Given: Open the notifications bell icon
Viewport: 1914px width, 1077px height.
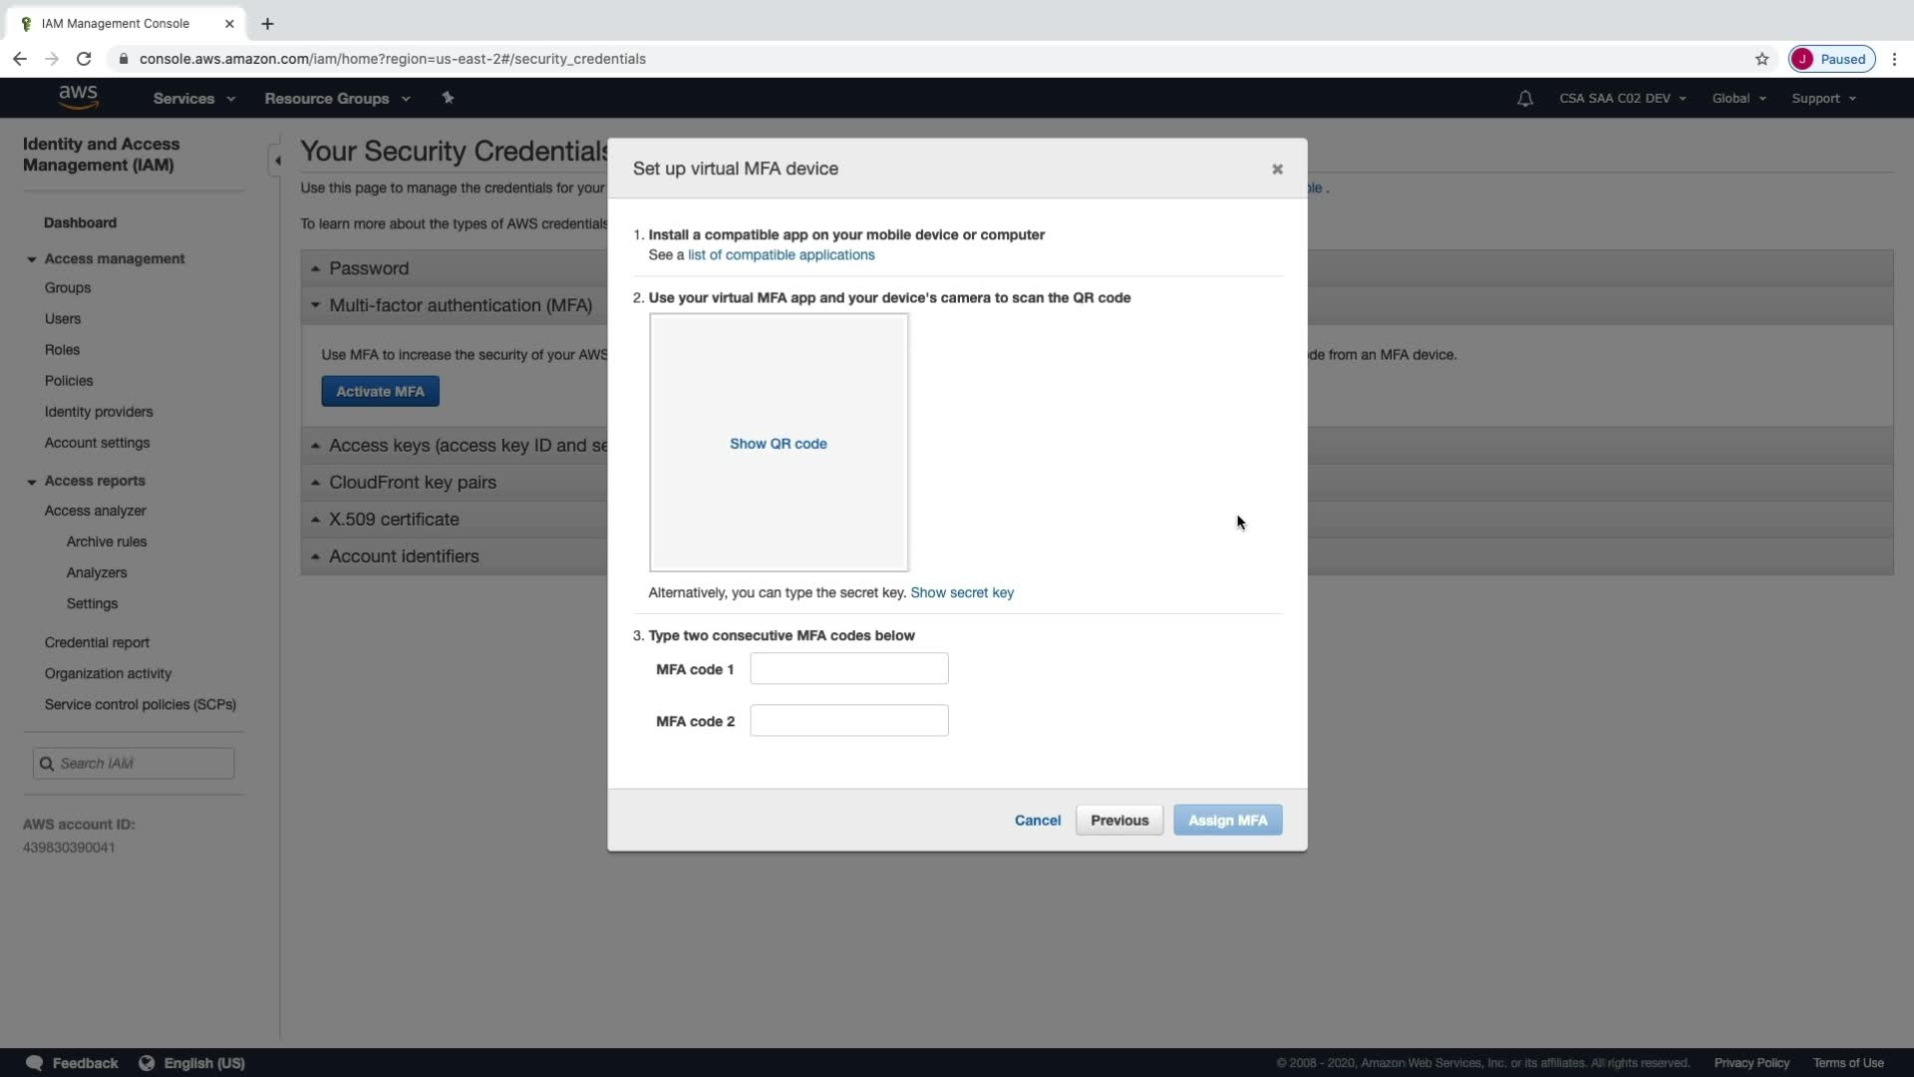Looking at the screenshot, I should (1524, 99).
